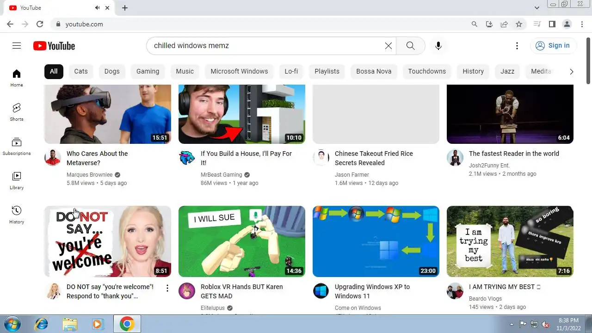Open a new Chrome tab

point(125,8)
